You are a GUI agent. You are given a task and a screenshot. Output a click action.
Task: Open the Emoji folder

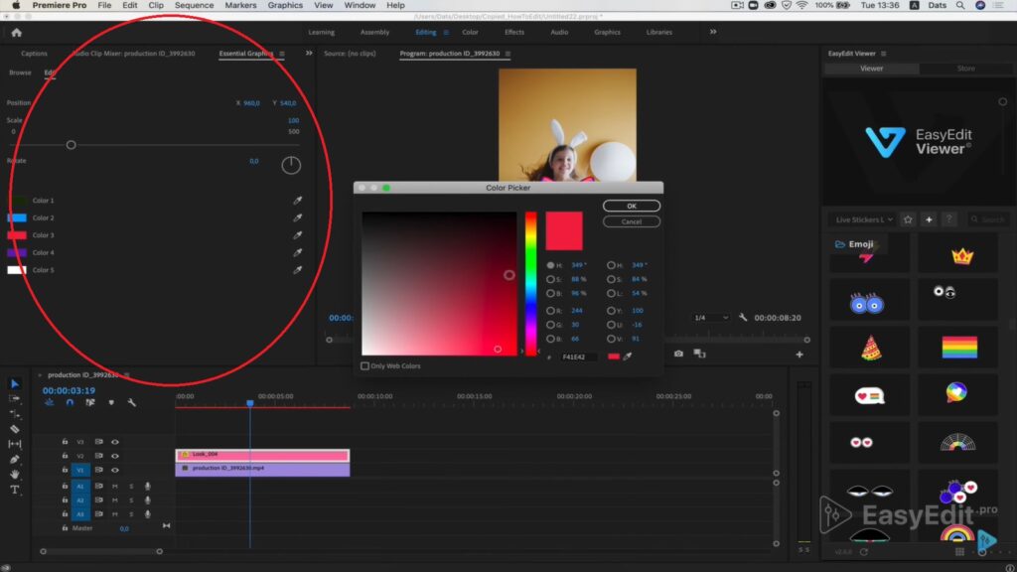point(853,244)
